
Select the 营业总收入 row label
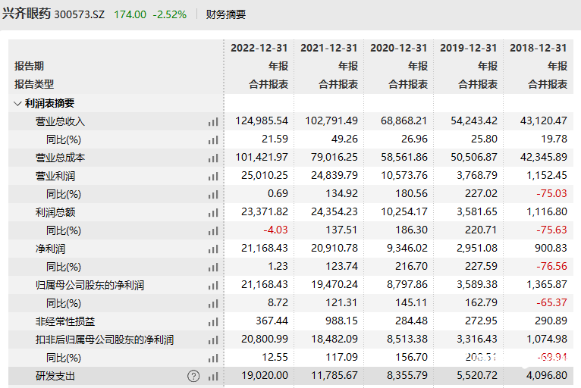pyautogui.click(x=60, y=121)
